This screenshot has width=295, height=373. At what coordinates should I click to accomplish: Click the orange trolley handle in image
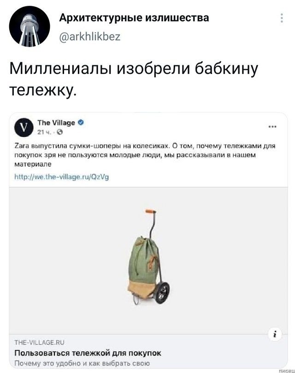tap(151, 211)
